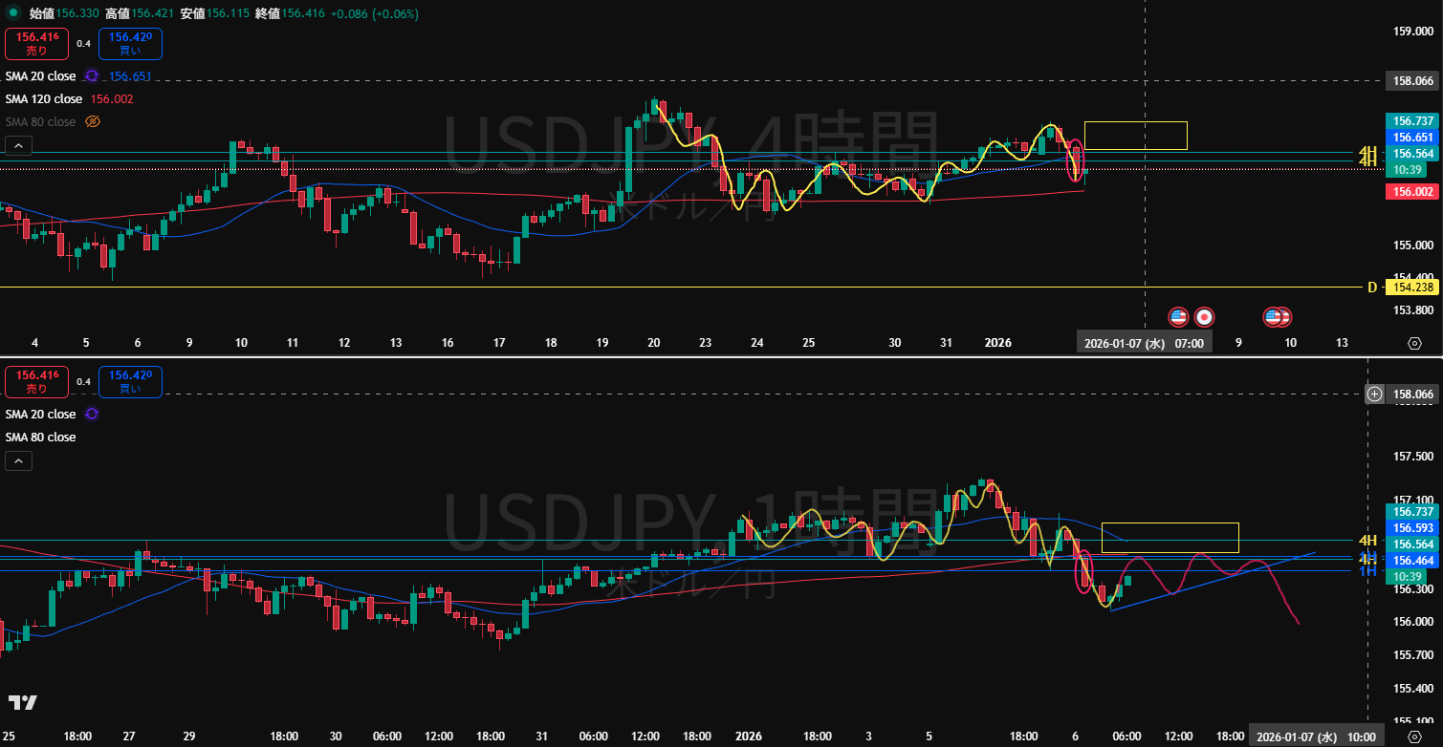
Task: Click the purple refresh icon beside SMA 20 in the bottom chart
Action: click(x=92, y=414)
